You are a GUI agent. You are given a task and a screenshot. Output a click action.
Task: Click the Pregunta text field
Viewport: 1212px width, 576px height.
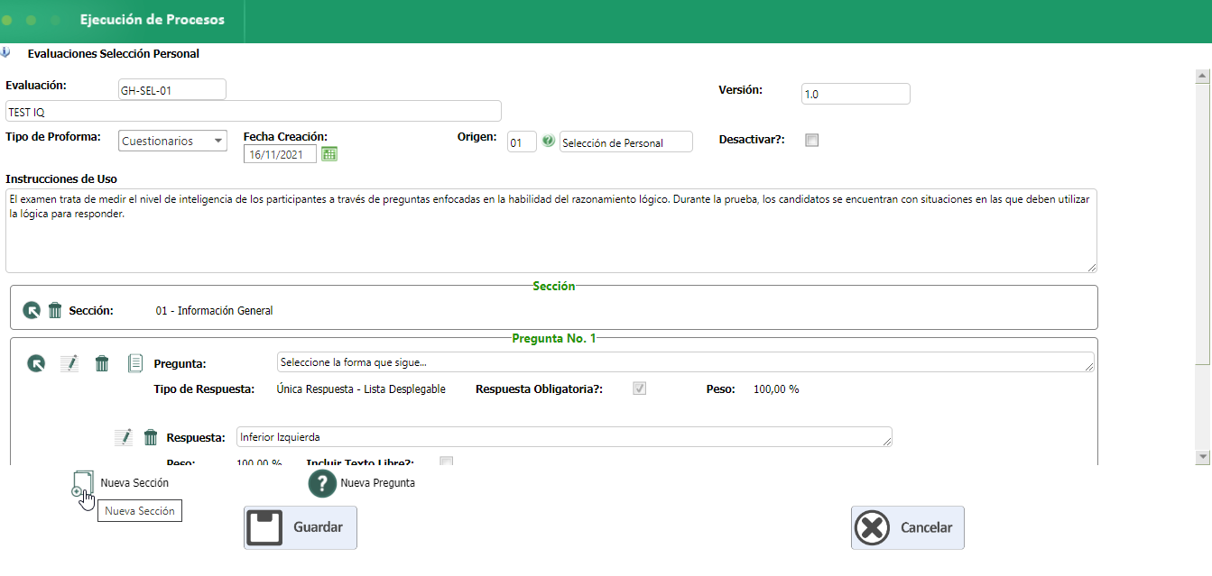[x=686, y=361]
